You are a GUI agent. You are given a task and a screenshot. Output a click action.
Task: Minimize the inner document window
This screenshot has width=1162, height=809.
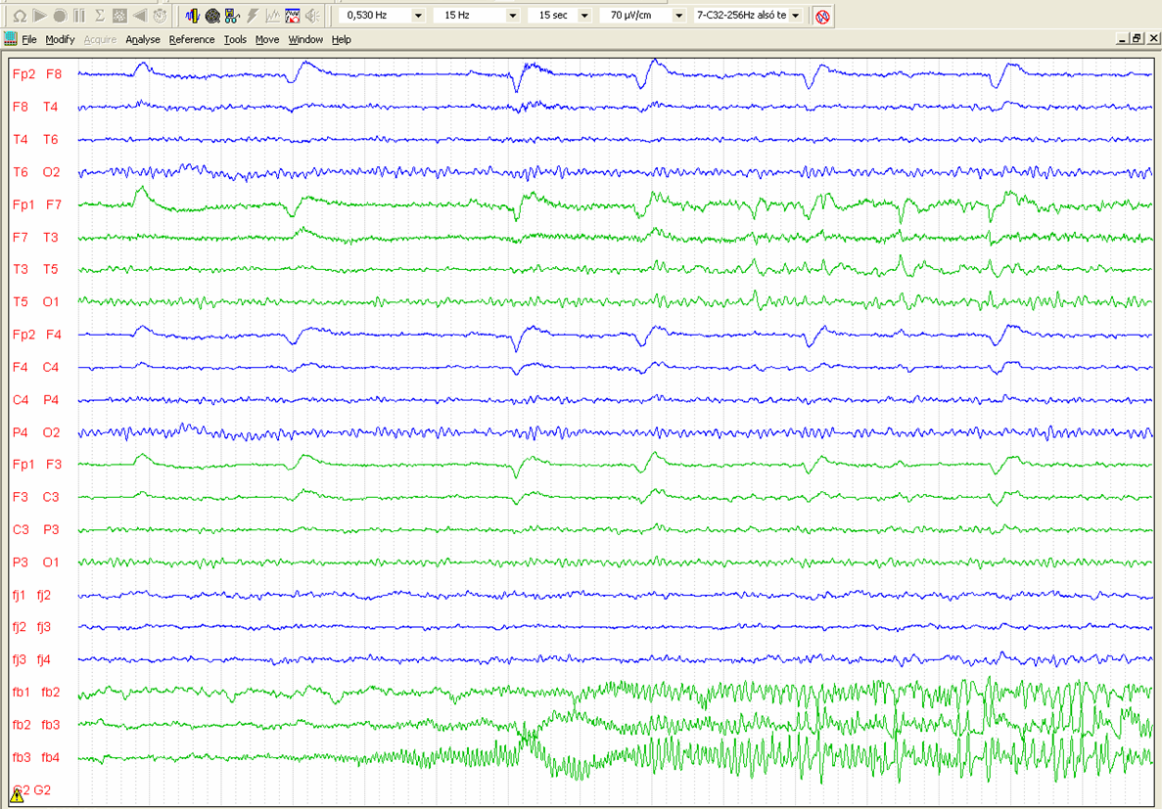pyautogui.click(x=1124, y=38)
